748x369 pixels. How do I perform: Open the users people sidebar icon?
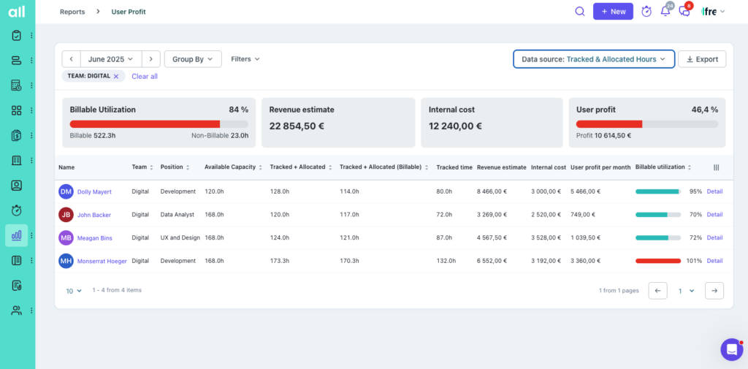coord(17,311)
